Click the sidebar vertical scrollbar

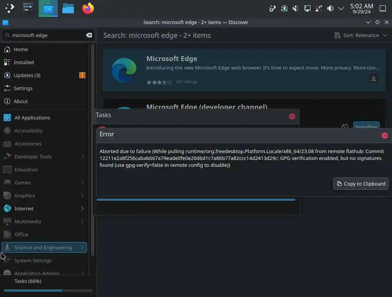point(93,150)
